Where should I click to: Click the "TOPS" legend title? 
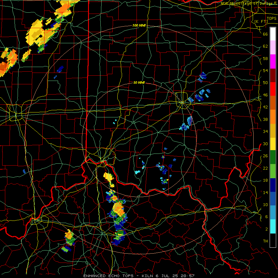pyautogui.click(x=272, y=19)
